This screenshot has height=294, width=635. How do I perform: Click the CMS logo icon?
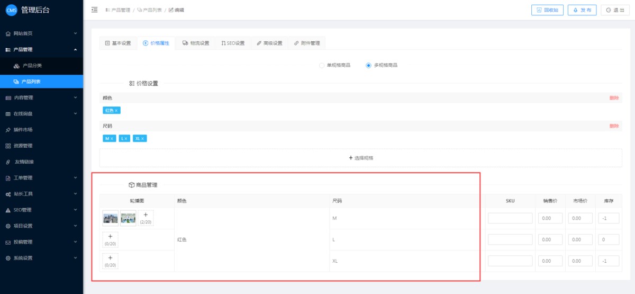click(12, 10)
